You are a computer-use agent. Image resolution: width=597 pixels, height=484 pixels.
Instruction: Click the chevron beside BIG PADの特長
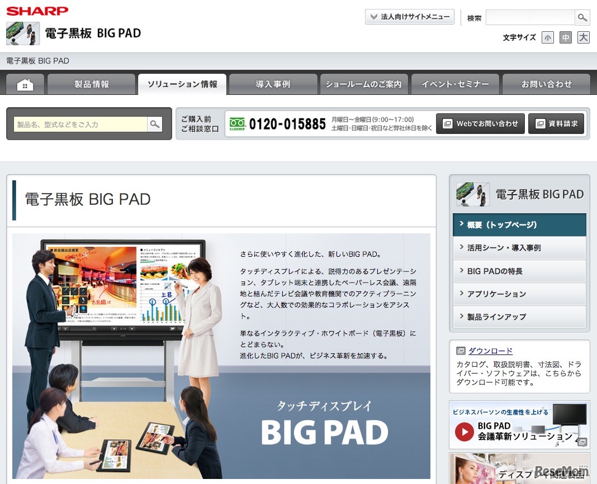click(x=462, y=270)
